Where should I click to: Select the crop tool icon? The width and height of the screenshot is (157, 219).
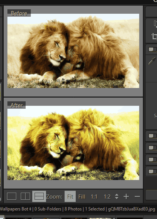(154, 37)
